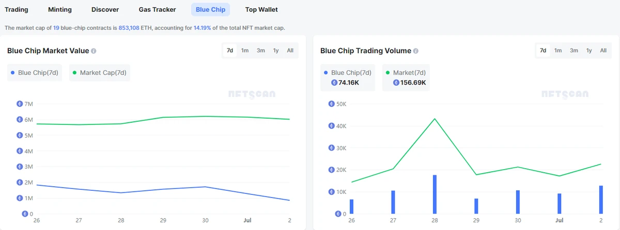
Task: Select 3m range for Blue Chip Trading Volume
Action: 574,51
